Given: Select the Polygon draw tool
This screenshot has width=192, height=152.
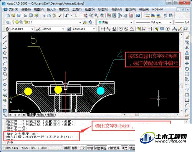Looking at the screenshot, I should click(x=5, y=53).
